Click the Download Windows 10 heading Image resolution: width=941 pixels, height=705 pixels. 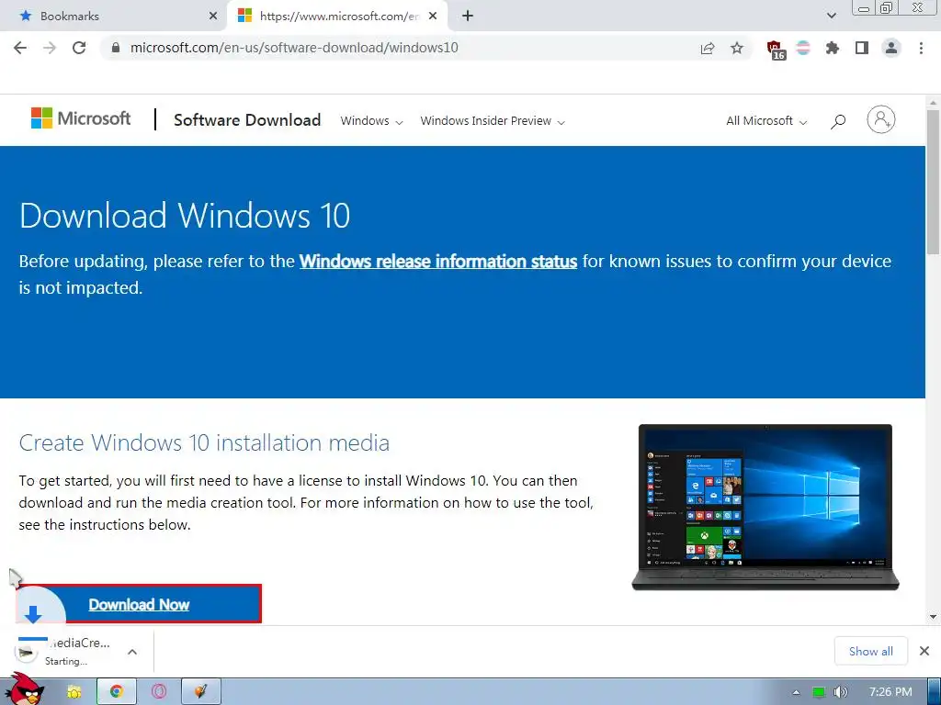(185, 216)
